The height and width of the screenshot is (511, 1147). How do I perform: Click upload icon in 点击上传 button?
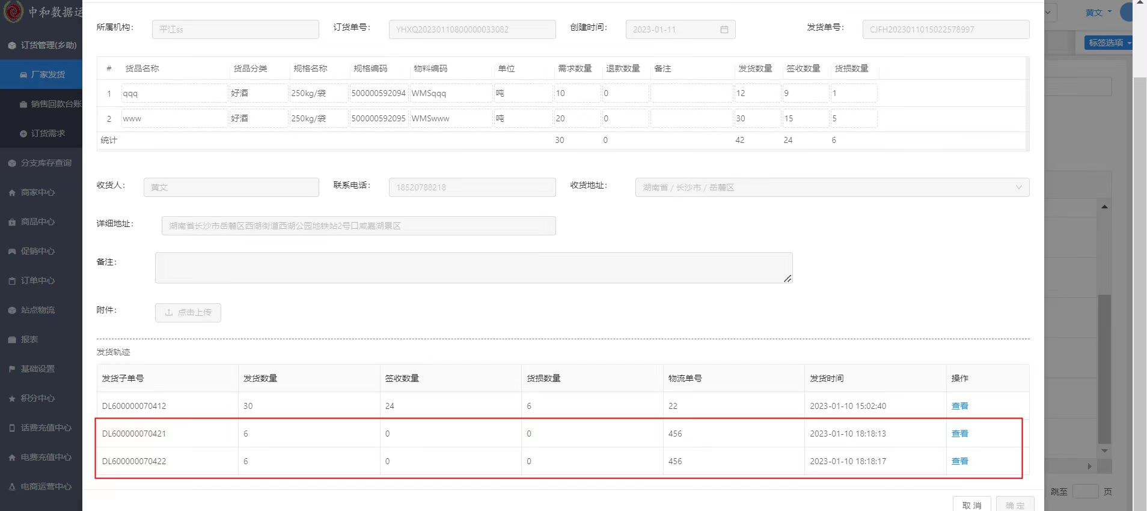[x=169, y=312]
